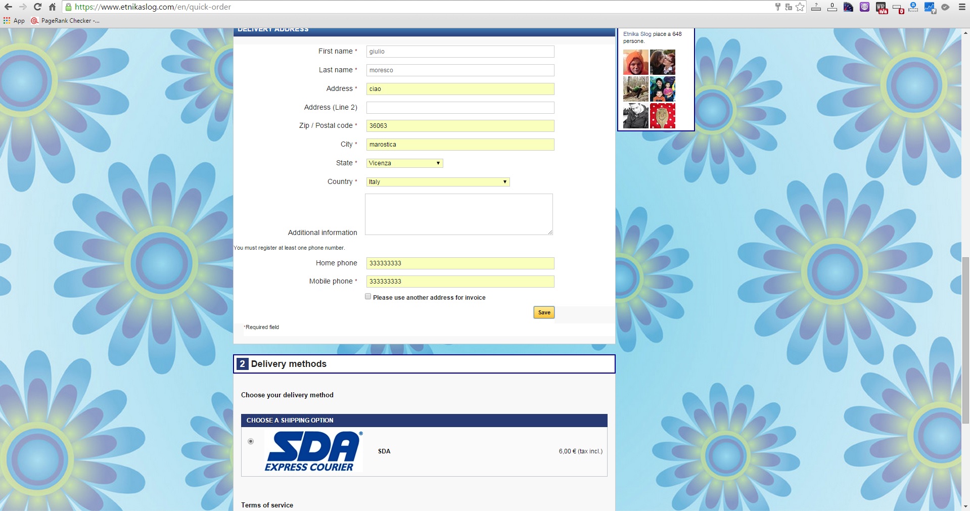970x511 pixels.
Task: Open the Country dropdown showing Italy
Action: point(438,182)
